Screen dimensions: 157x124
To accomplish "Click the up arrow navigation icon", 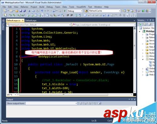I will coord(124,15).
